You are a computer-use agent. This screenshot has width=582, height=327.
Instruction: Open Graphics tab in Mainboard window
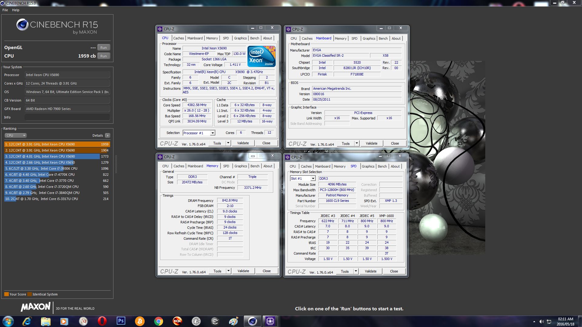pyautogui.click(x=369, y=38)
